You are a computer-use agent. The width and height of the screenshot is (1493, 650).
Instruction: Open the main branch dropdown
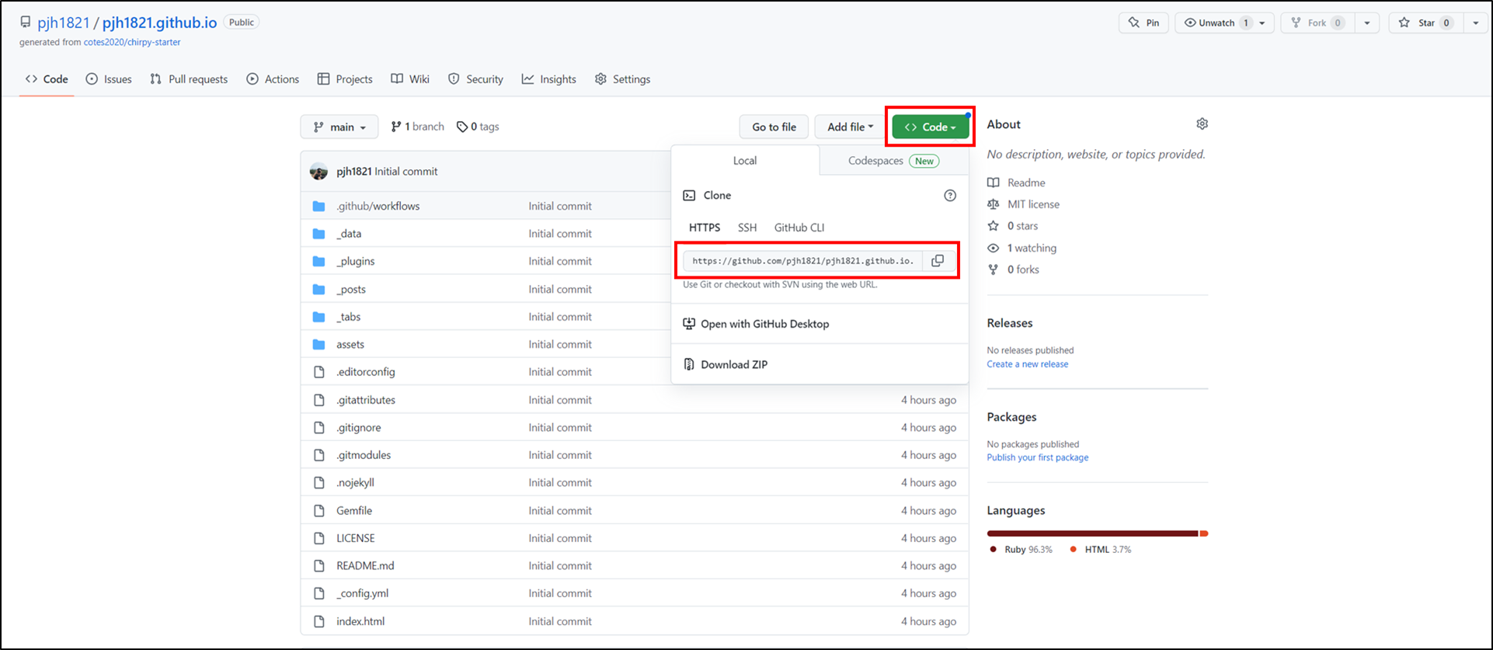(339, 127)
